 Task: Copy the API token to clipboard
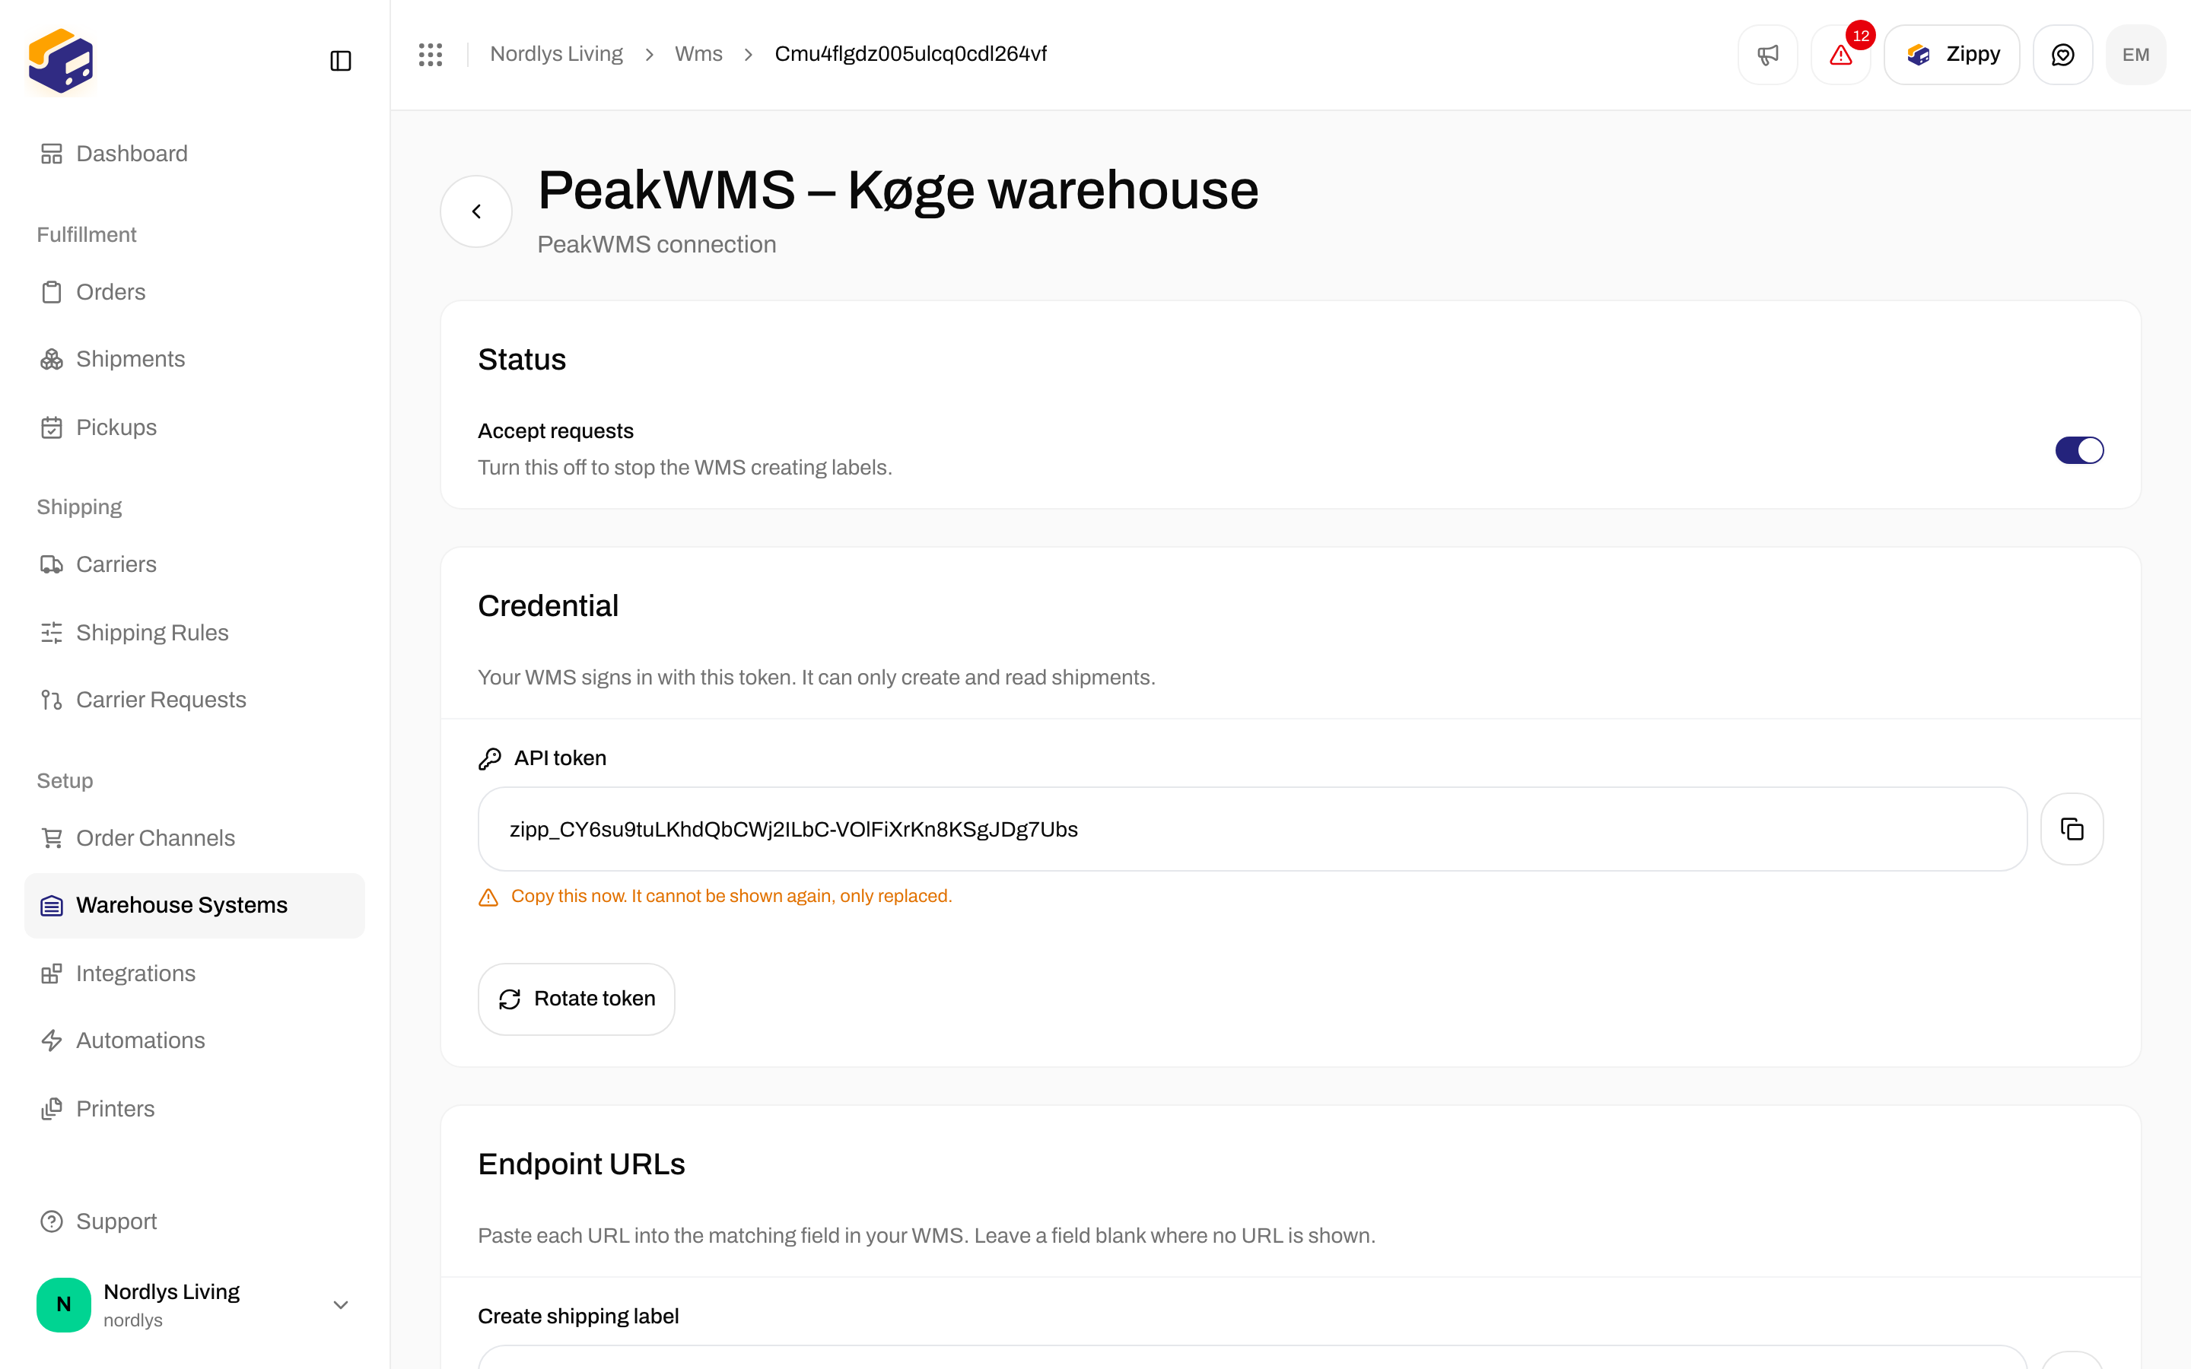2072,828
